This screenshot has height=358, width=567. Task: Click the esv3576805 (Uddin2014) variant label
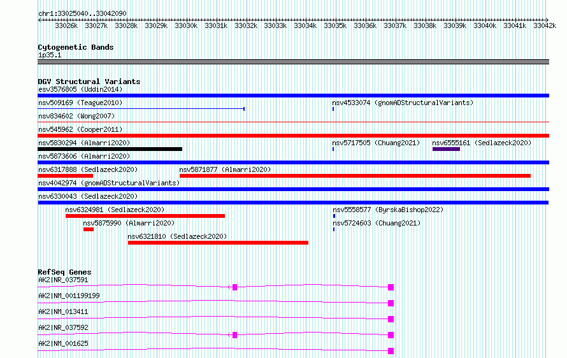pyautogui.click(x=80, y=89)
